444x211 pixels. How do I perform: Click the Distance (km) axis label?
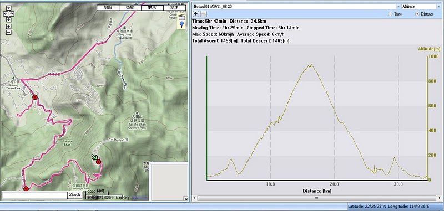pyautogui.click(x=317, y=191)
